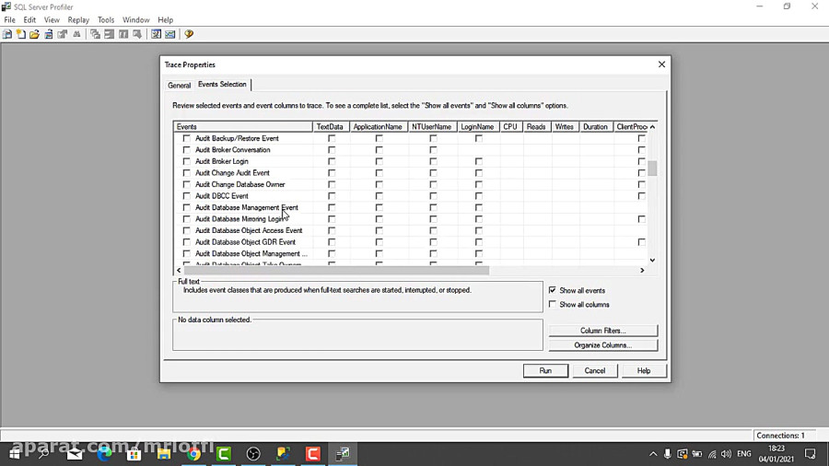The image size is (829, 466).
Task: Click the events list vertical scrollbar thumb
Action: tap(652, 168)
